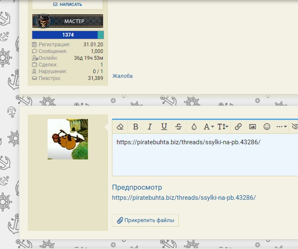Click the НАПИСАТЬ message button
This screenshot has height=249, width=298.
coord(67,4)
